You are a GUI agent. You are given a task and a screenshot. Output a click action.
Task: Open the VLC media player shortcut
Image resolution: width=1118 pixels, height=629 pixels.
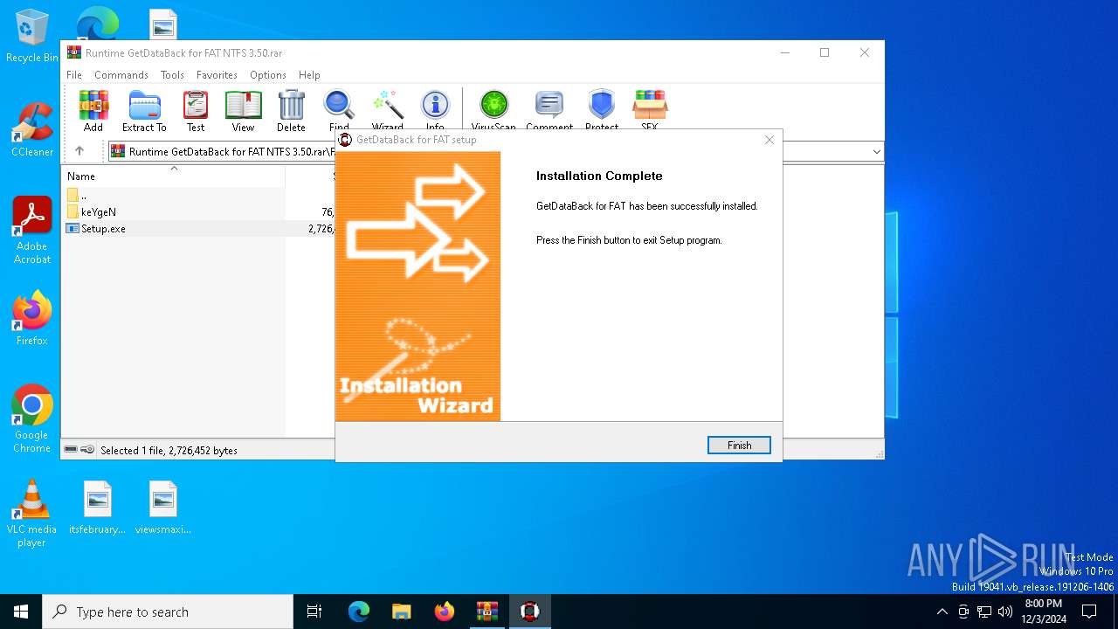coord(32,514)
